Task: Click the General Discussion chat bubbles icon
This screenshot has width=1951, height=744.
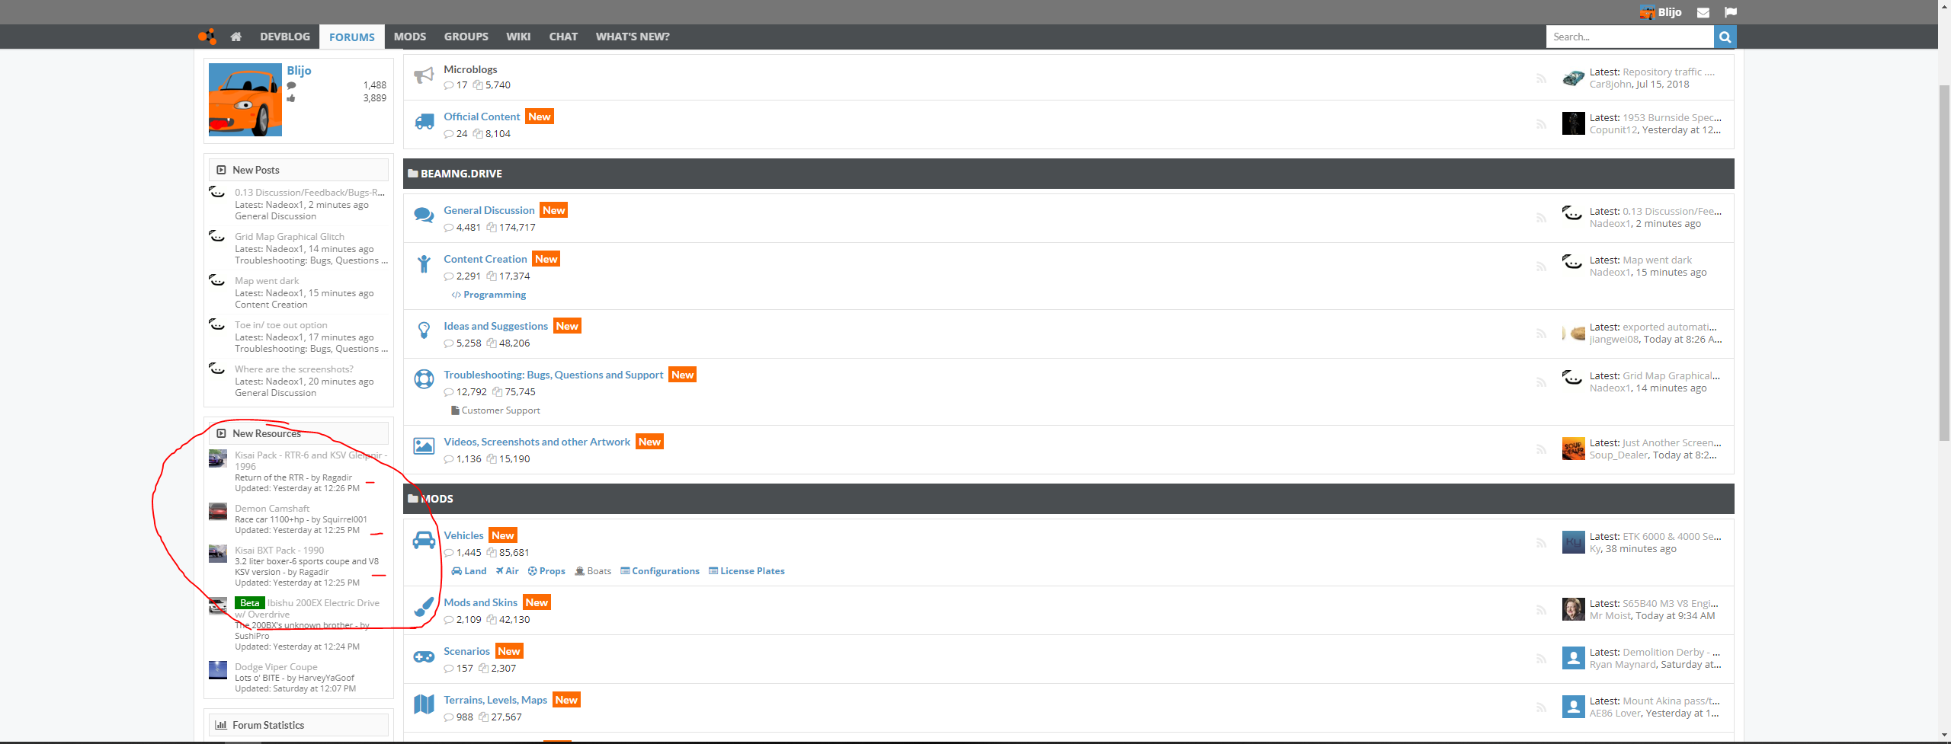Action: tap(424, 216)
